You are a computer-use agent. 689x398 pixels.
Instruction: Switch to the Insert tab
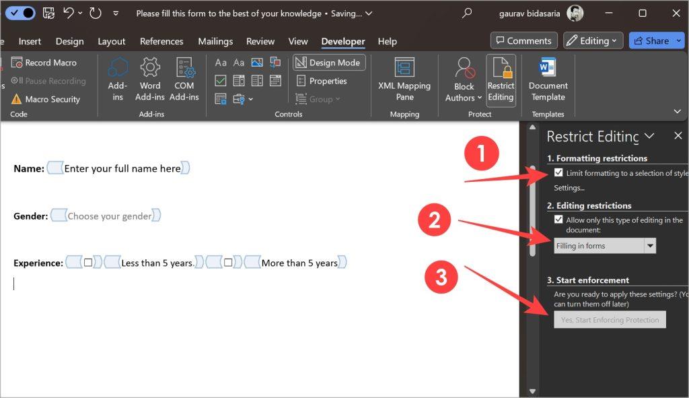tap(30, 41)
